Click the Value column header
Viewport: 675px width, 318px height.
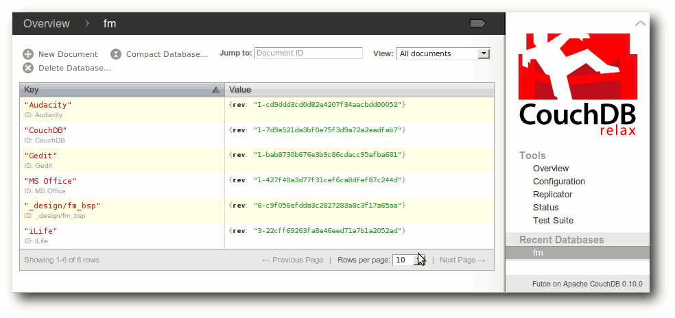(x=240, y=90)
